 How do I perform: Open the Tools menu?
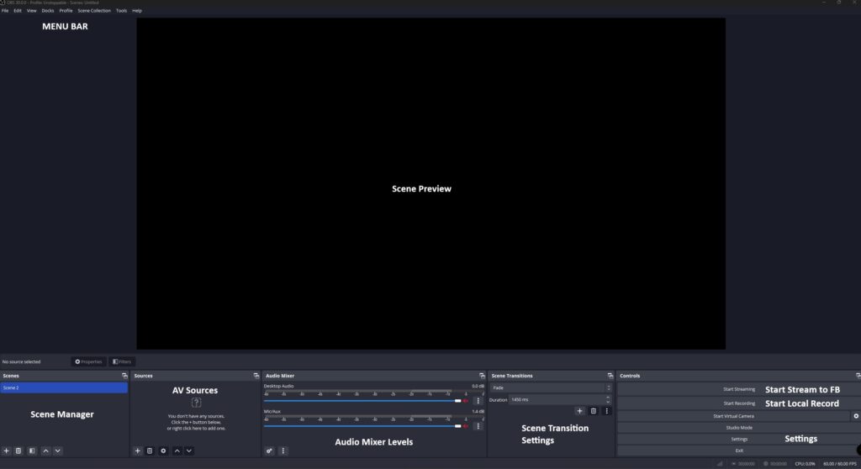(x=121, y=10)
